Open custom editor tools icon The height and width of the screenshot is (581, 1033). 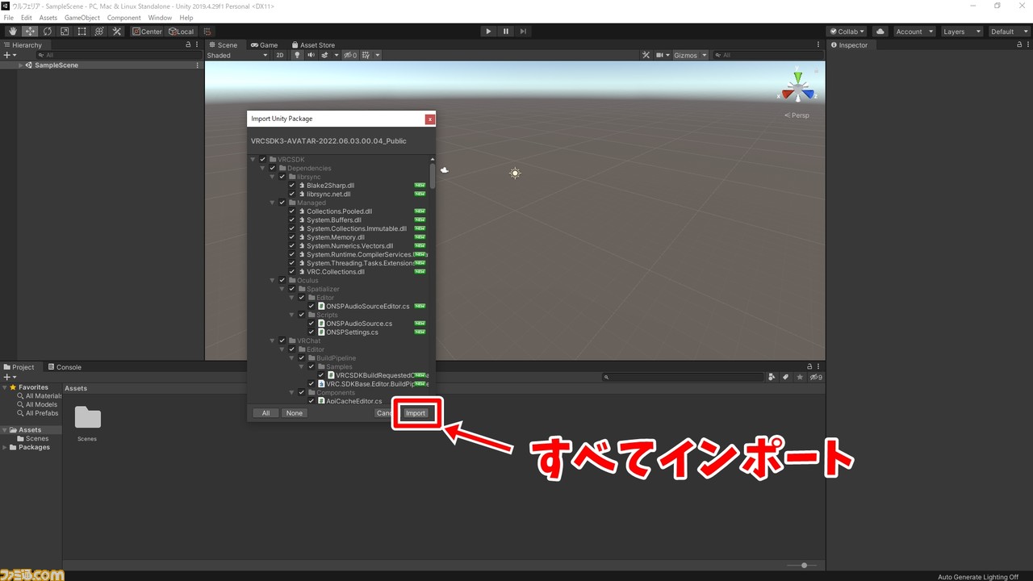(x=116, y=31)
